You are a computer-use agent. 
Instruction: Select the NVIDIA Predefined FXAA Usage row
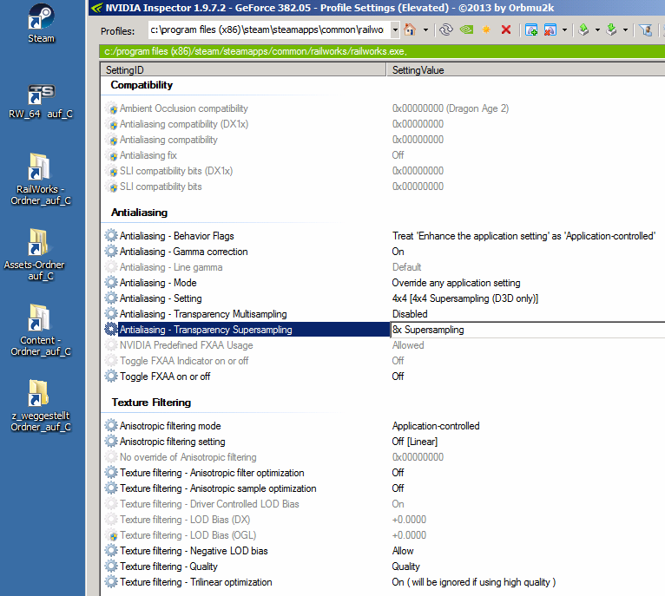[x=383, y=345]
